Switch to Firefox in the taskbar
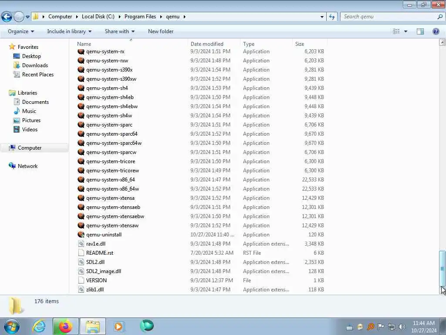This screenshot has height=335, width=446. click(x=65, y=326)
